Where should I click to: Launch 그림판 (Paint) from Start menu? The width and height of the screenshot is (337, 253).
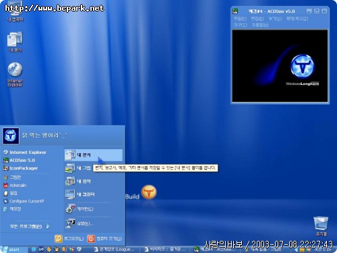pyautogui.click(x=12, y=177)
